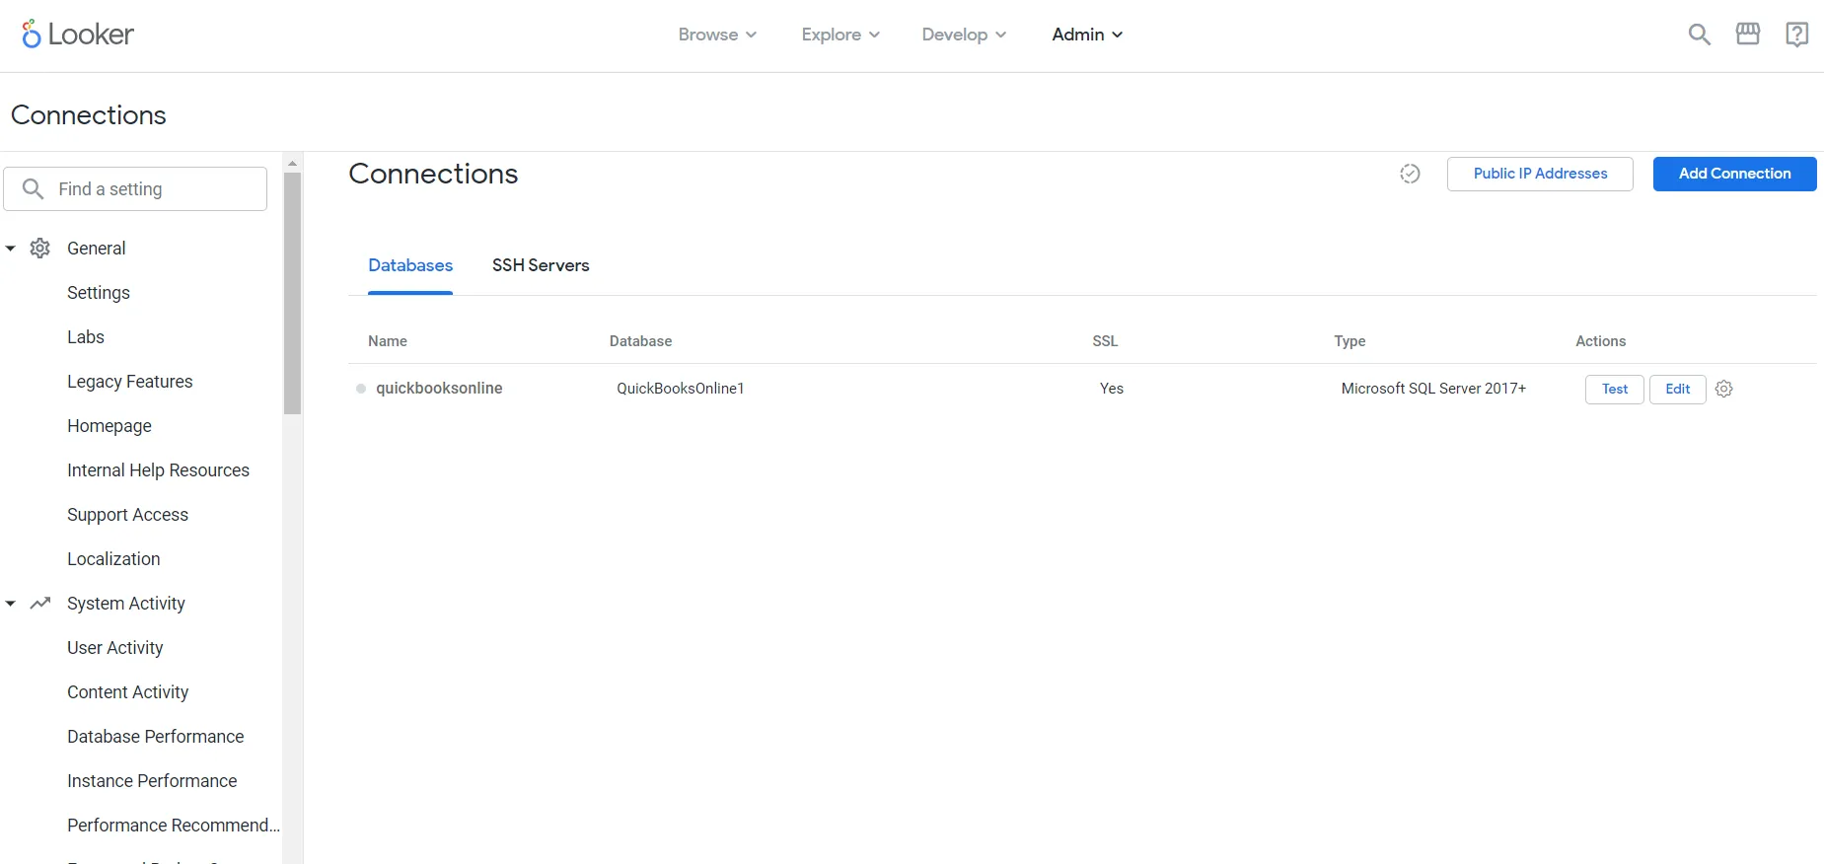Open the search magnifier icon
The width and height of the screenshot is (1824, 864).
[1699, 35]
